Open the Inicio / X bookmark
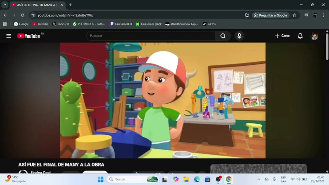The height and width of the screenshot is (185, 329). point(60,24)
